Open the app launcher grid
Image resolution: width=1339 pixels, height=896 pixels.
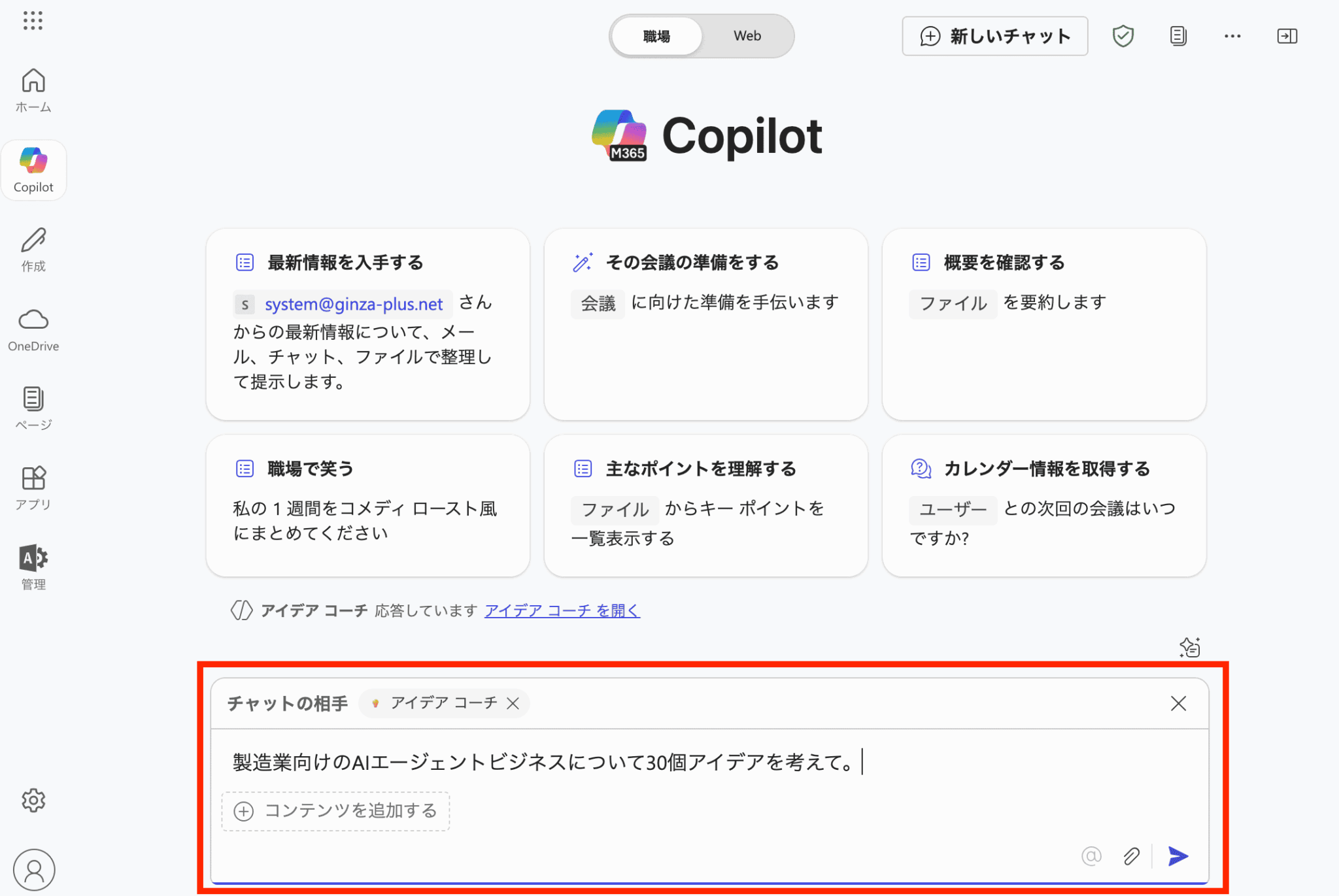tap(33, 20)
